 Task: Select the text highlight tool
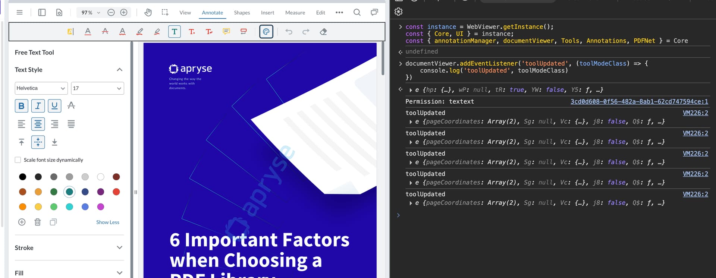(x=70, y=32)
